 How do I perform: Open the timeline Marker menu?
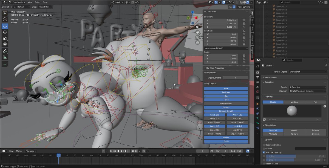pos(19,151)
